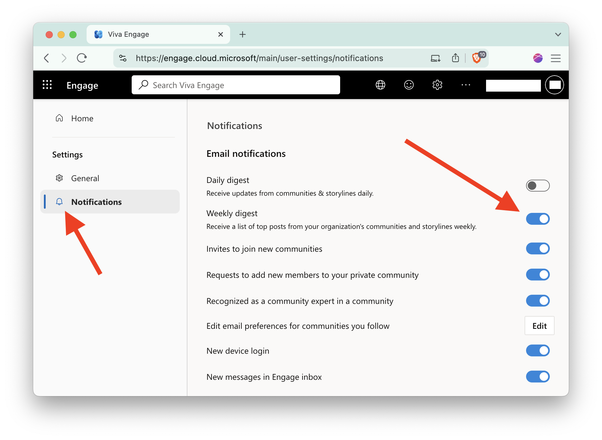This screenshot has height=440, width=602.
Task: Click the share icon in address bar
Action: [x=456, y=58]
